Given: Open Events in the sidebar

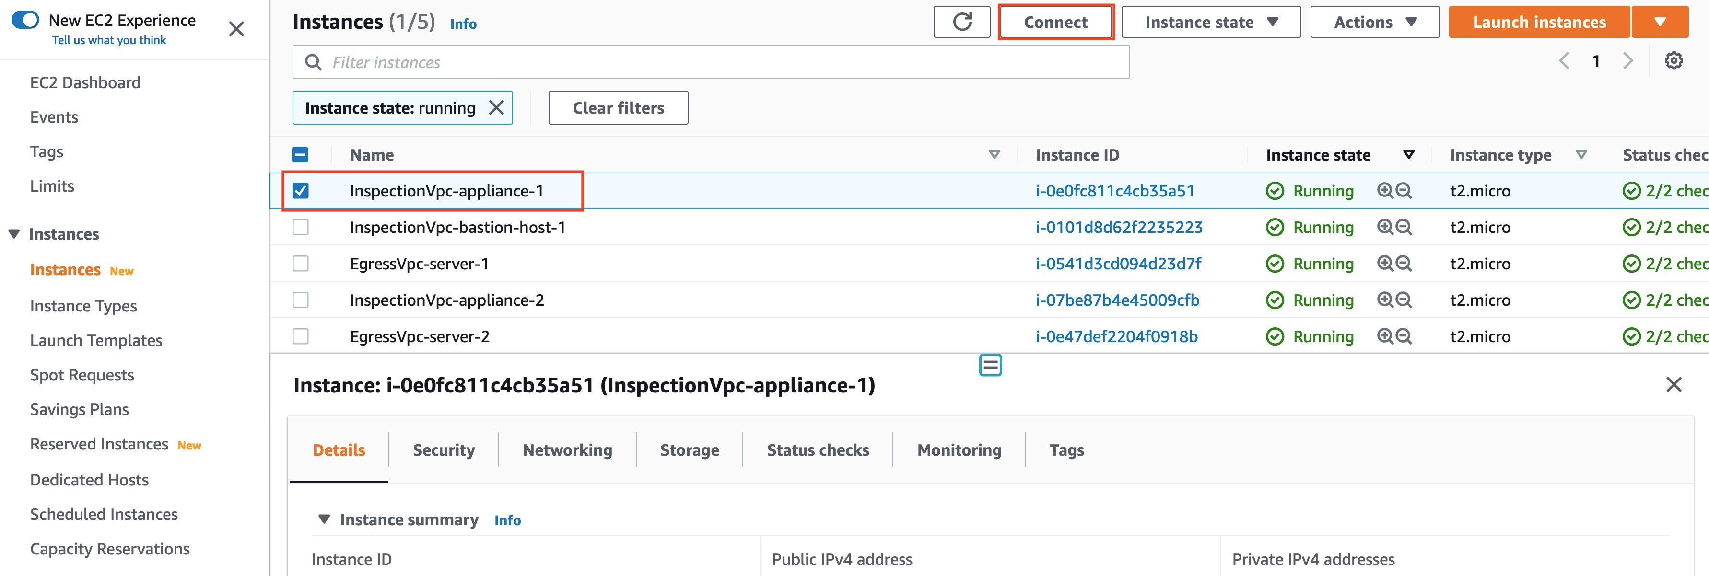Looking at the screenshot, I should 54,117.
